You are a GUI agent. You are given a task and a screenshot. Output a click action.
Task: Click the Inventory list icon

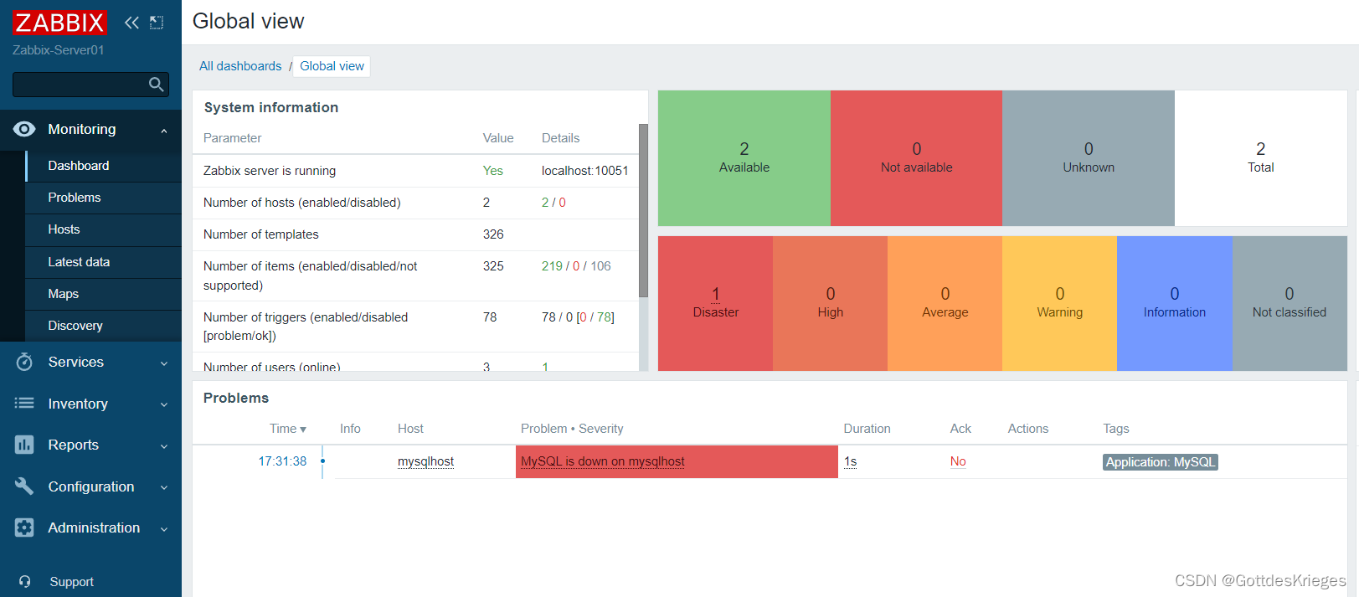click(x=24, y=404)
